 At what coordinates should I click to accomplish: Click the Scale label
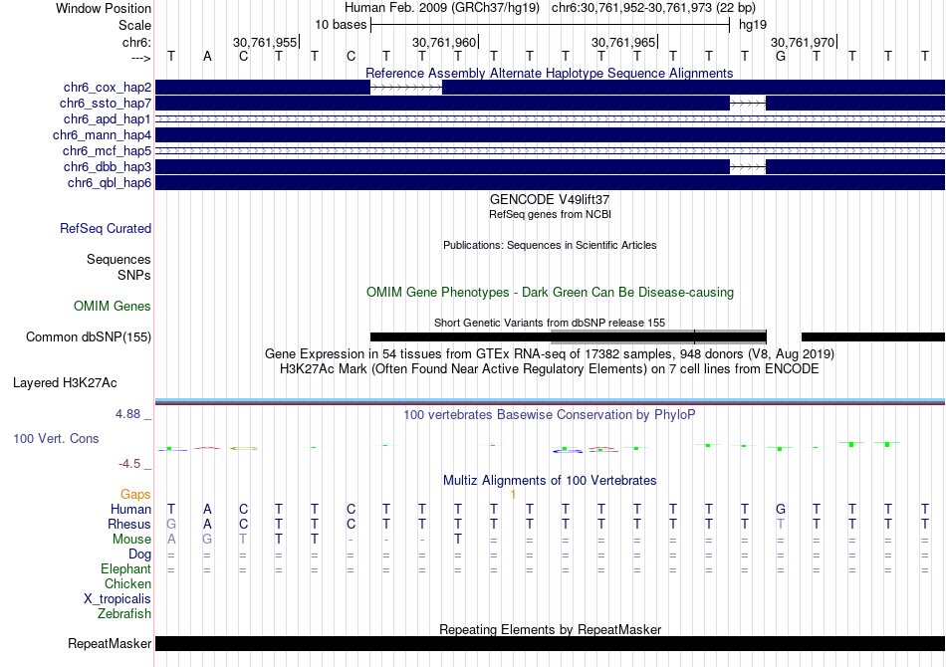134,25
